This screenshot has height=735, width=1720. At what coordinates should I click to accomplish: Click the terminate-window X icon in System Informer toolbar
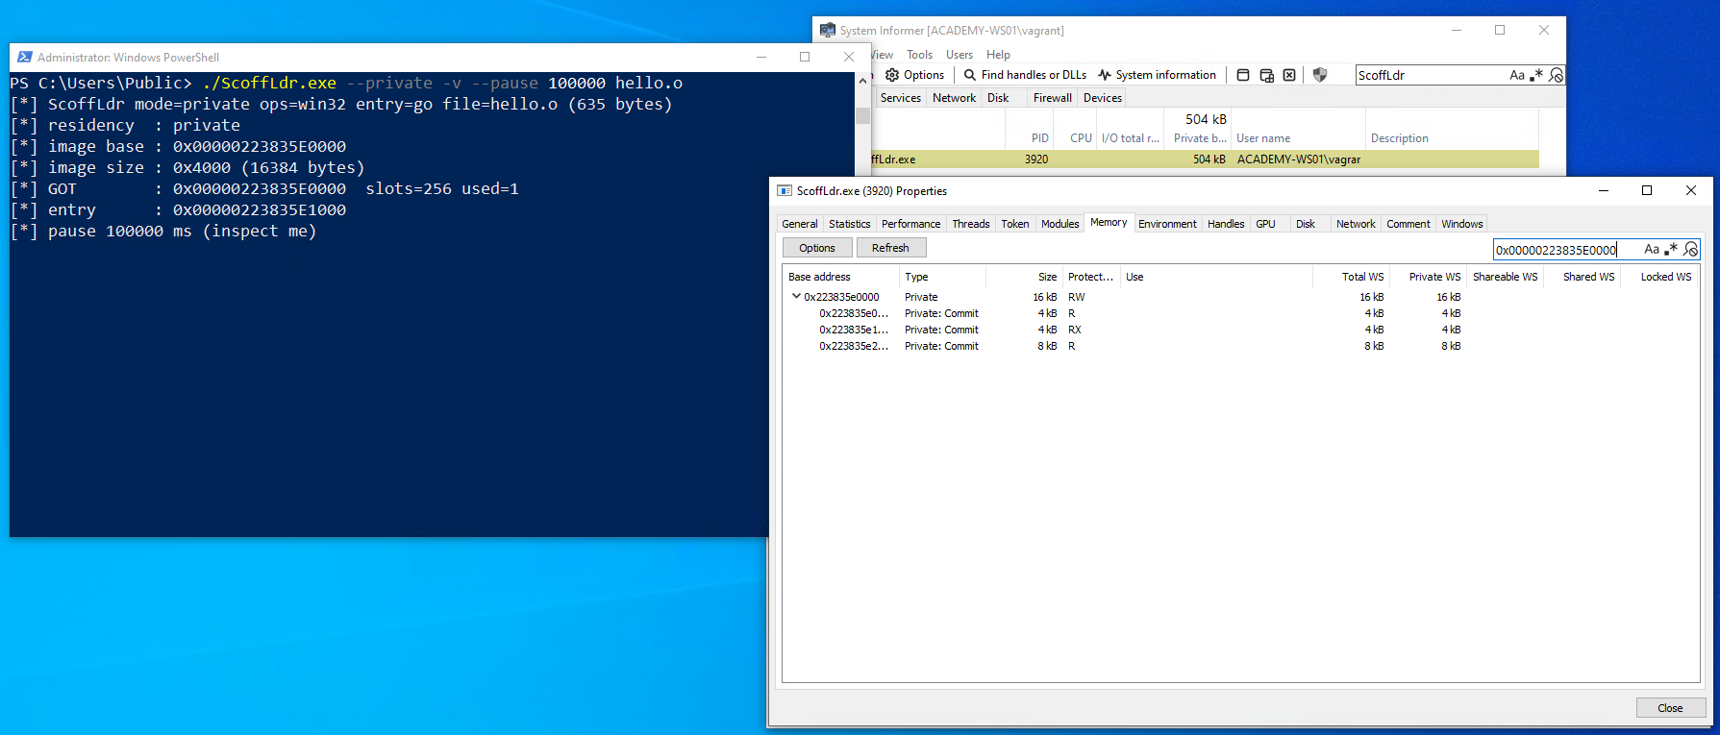1289,75
